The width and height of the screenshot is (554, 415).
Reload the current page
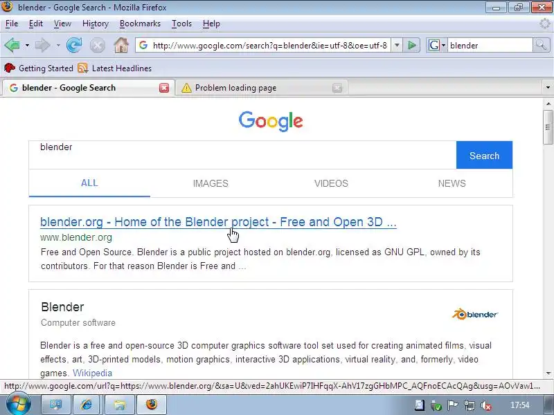pyautogui.click(x=74, y=45)
